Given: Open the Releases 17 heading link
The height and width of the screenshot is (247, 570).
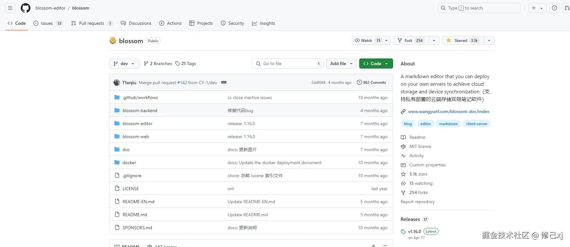Looking at the screenshot, I should pyautogui.click(x=415, y=219).
